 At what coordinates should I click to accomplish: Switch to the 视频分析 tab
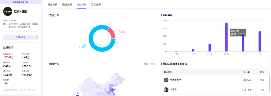click(x=67, y=5)
